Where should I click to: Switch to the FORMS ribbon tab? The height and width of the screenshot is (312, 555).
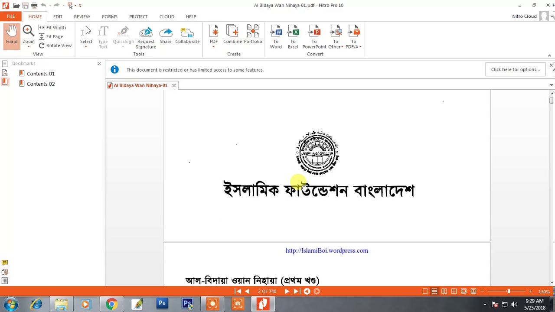tap(110, 16)
